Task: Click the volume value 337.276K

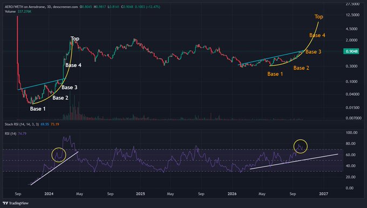Action: (24, 11)
